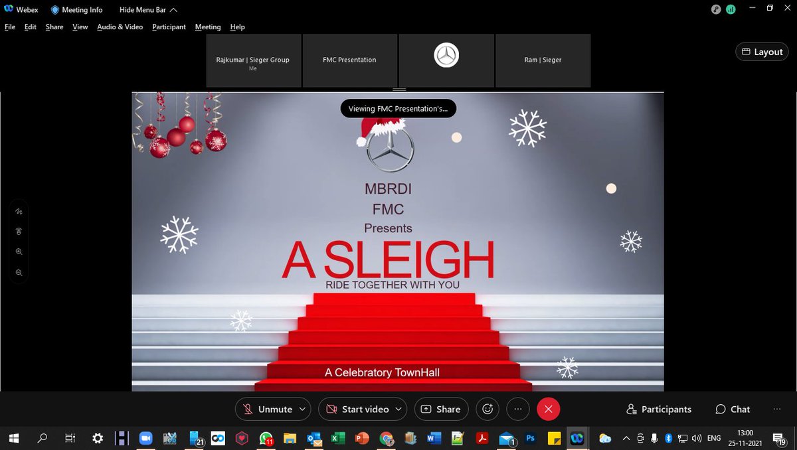Click the Webex logo in title bar
Viewport: 797px width, 450px height.
(9, 9)
